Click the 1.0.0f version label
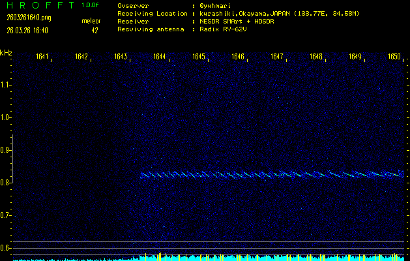 pos(91,5)
